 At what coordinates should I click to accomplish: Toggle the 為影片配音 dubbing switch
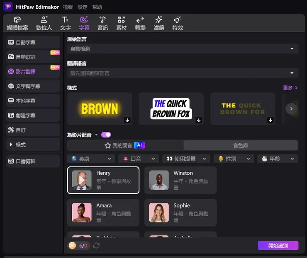[106, 135]
